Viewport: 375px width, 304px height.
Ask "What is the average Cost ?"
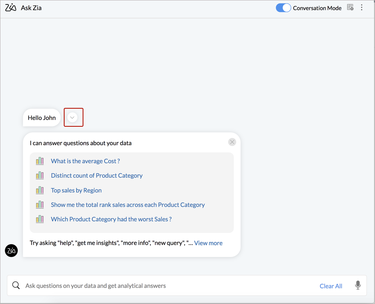click(x=85, y=161)
